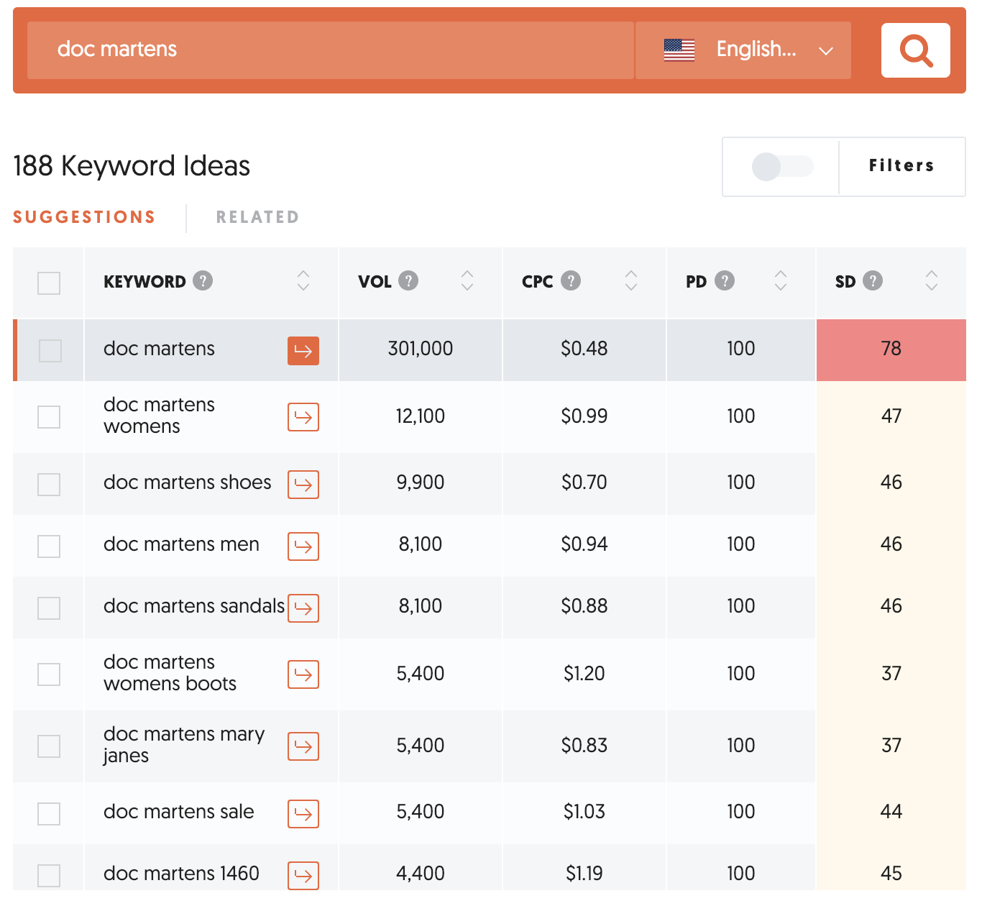Select the $1.03 CPC cell
This screenshot has height=906, width=982.
coord(584,812)
